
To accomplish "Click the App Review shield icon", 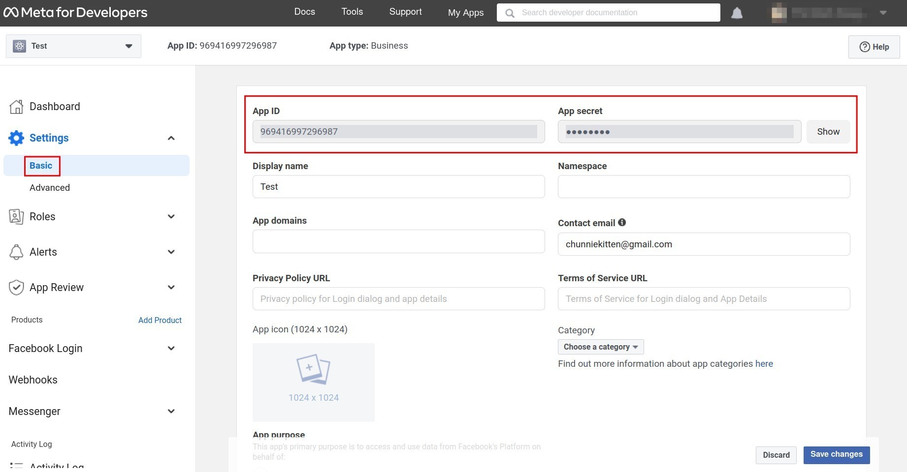I will 16,288.
